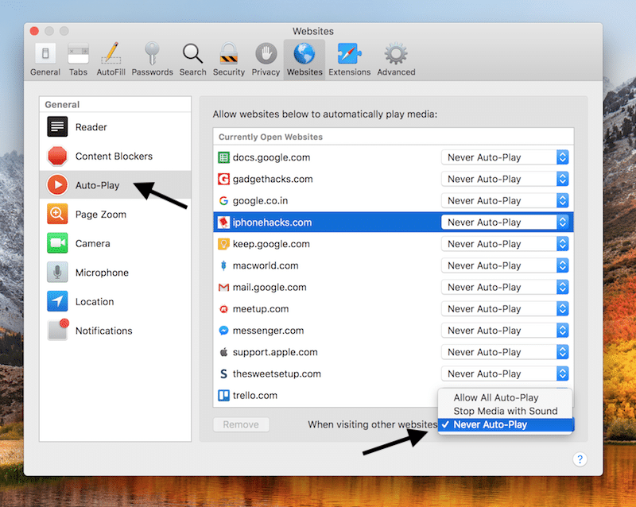Open Advanced preferences gear icon
Image resolution: width=636 pixels, height=507 pixels.
click(x=396, y=59)
